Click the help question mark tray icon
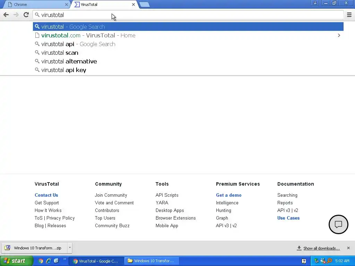This screenshot has width=355, height=266. pyautogui.click(x=304, y=261)
